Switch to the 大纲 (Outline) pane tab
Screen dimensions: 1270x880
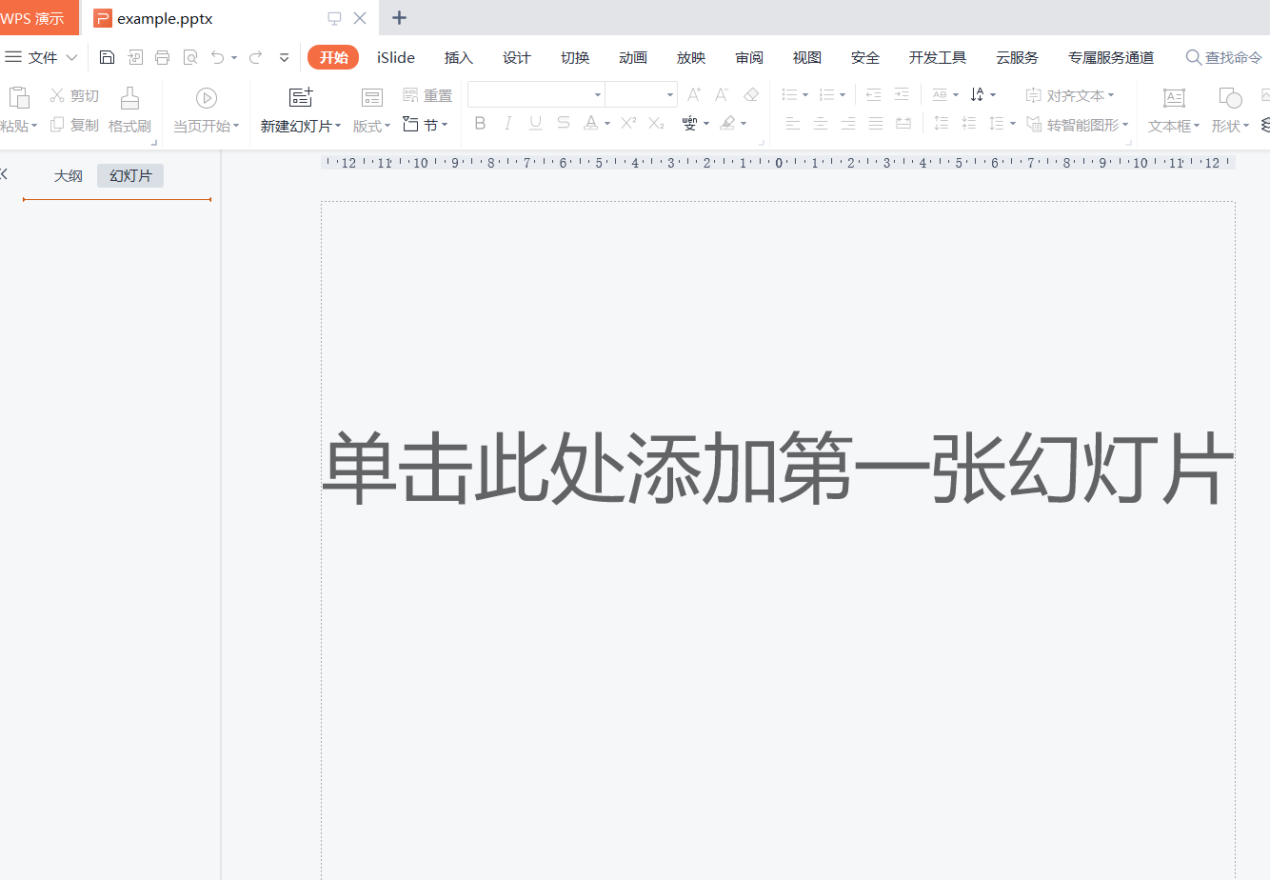tap(69, 176)
